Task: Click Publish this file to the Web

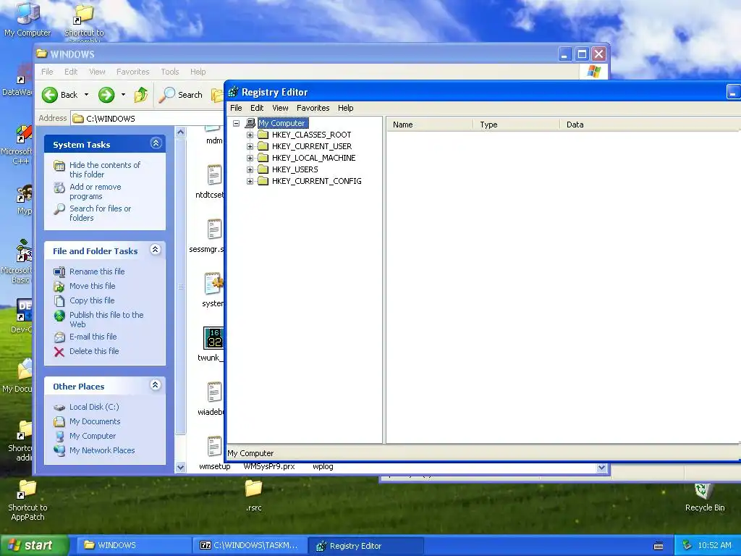Action: pyautogui.click(x=106, y=319)
